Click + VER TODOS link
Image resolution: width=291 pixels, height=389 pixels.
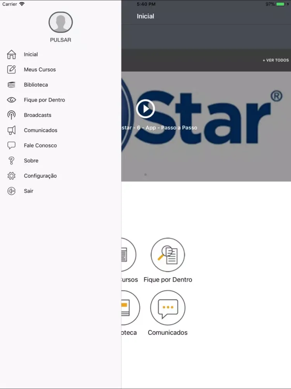tap(275, 60)
